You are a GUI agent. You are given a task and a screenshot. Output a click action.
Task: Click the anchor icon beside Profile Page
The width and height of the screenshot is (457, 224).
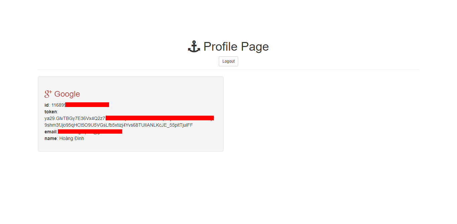pos(194,47)
